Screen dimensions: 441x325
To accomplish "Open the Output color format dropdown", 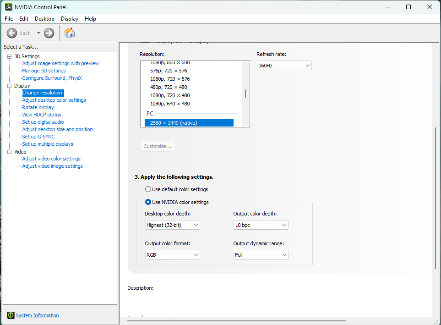I will click(x=172, y=255).
